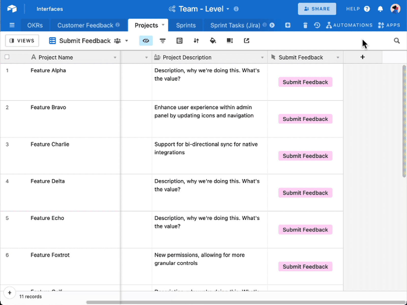Expand the Project Name column dropdown arrow
This screenshot has height=305, width=407.
tap(115, 57)
